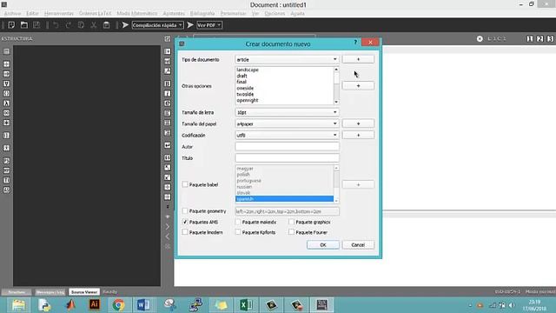Screen dimensions: 556x313
Task: Switch to the Source Viewer tab
Action: (x=84, y=292)
